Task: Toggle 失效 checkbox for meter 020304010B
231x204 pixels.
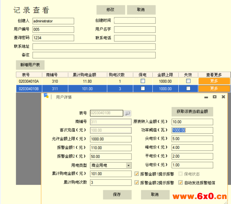Action: (x=188, y=89)
